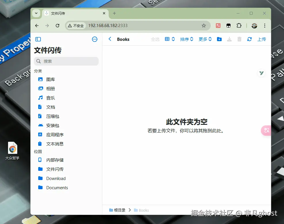Click the download icon in toolbar
284x224 pixels.
point(229,39)
